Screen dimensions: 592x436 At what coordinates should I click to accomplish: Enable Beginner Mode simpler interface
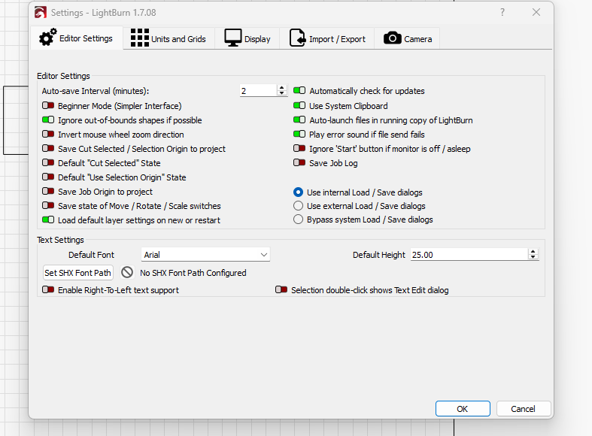tap(48, 106)
